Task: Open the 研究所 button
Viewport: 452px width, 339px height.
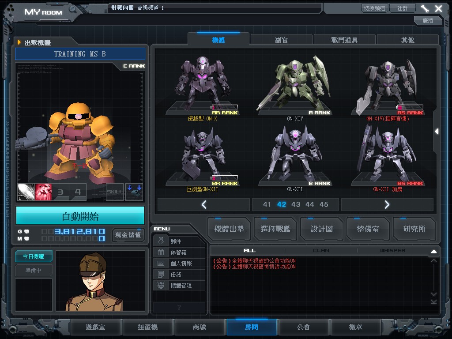Action: point(414,229)
